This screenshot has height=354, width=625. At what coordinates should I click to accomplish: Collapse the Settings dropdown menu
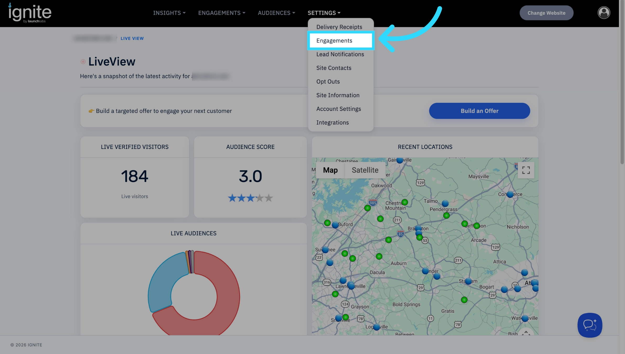point(324,13)
